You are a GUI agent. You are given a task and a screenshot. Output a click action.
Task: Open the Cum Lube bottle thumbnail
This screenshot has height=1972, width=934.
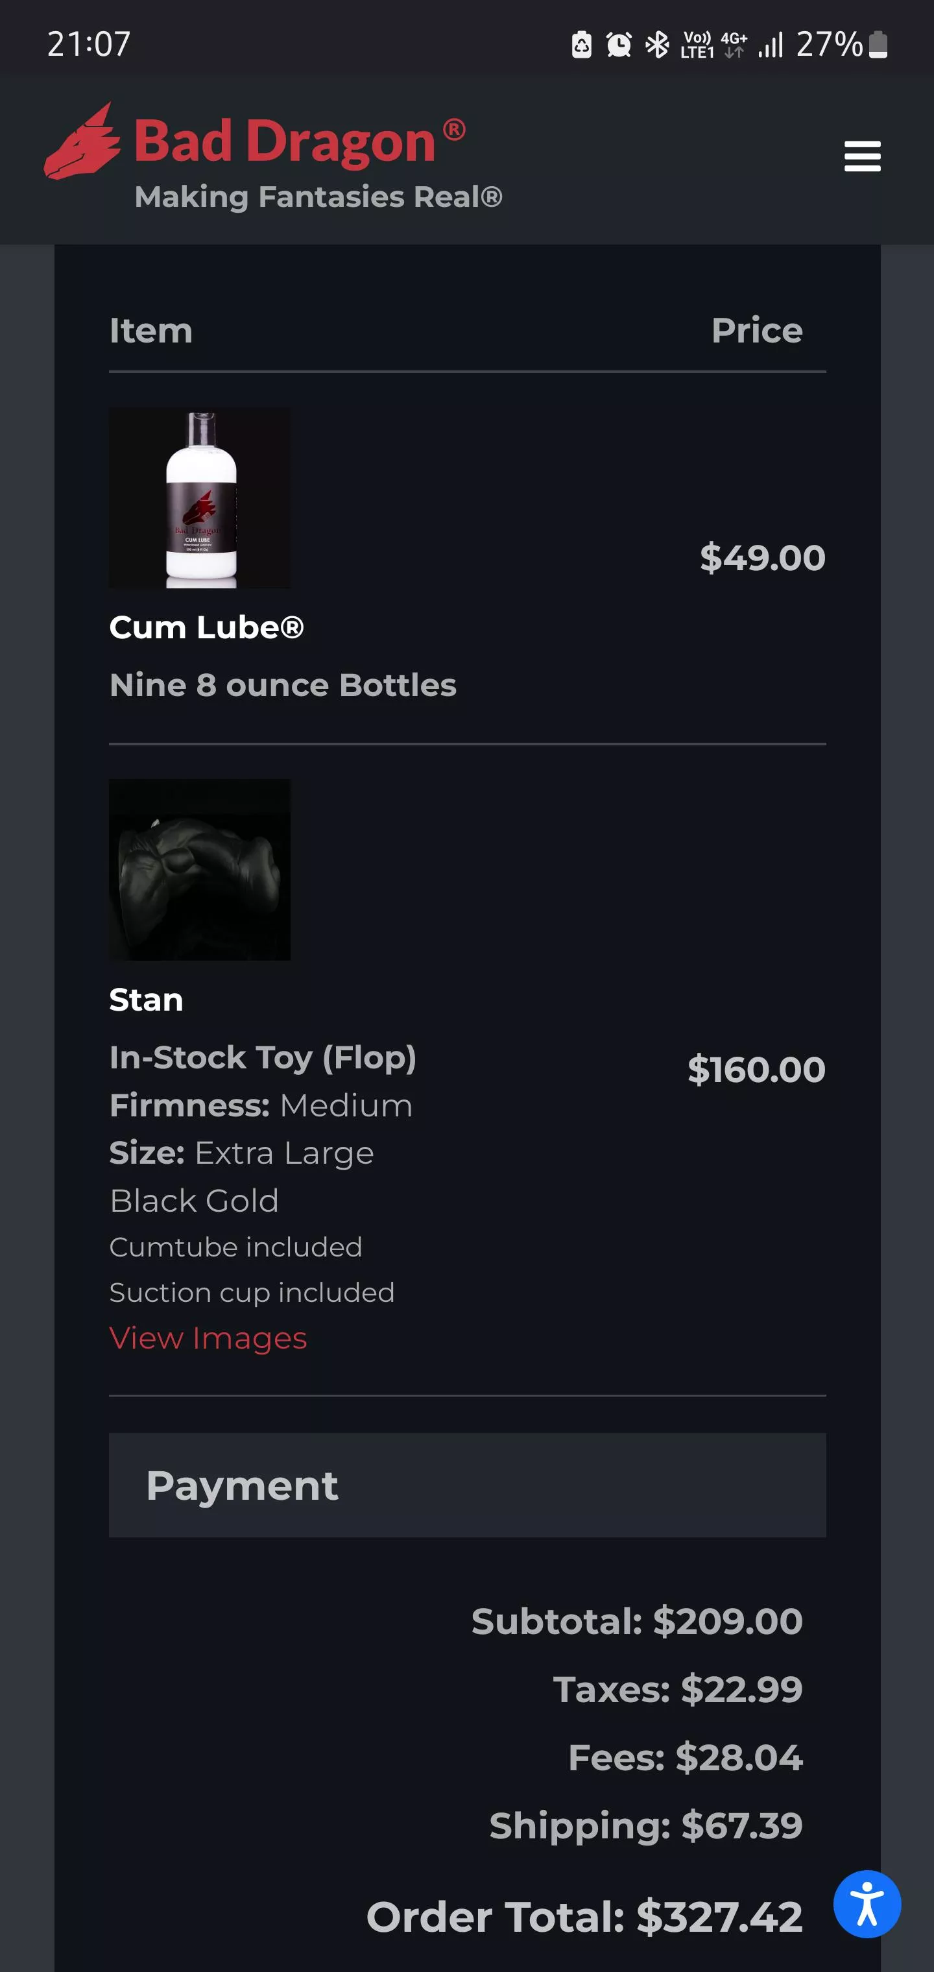(200, 498)
